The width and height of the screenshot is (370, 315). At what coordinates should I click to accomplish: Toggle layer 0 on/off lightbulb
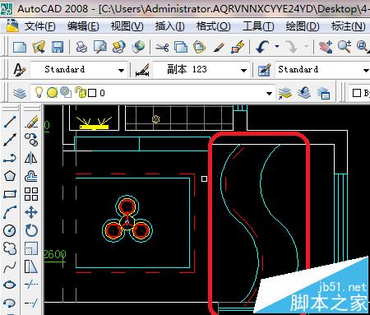(39, 93)
